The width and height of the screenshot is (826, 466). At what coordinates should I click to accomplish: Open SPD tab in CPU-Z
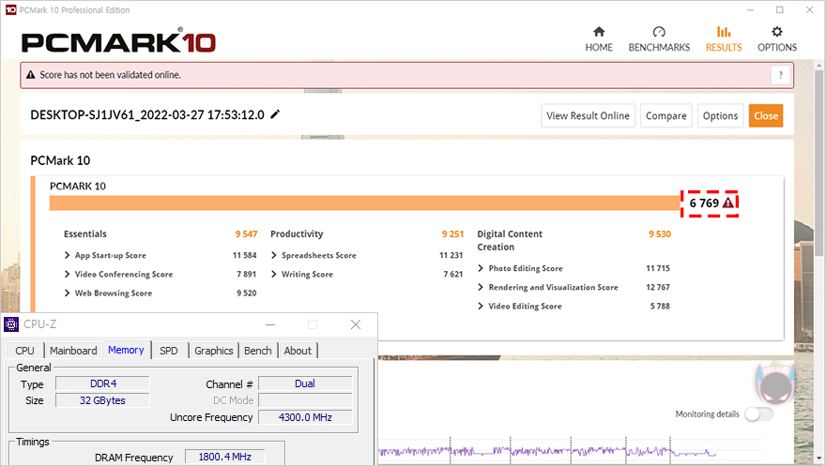point(169,351)
